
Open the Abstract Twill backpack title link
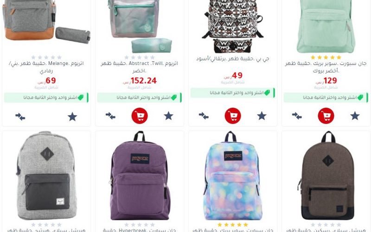click(x=140, y=67)
